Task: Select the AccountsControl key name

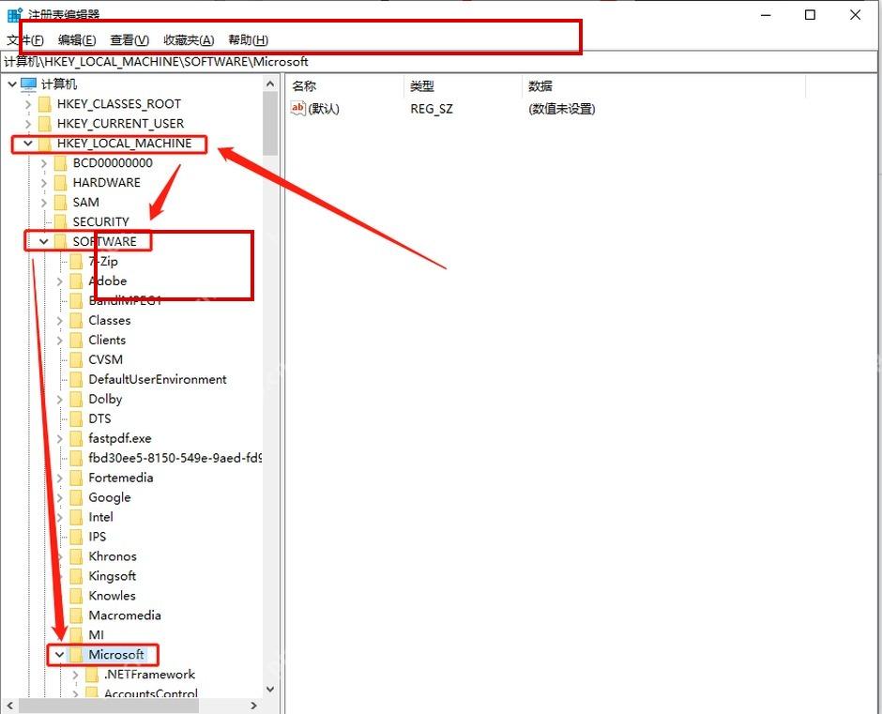Action: 151,693
